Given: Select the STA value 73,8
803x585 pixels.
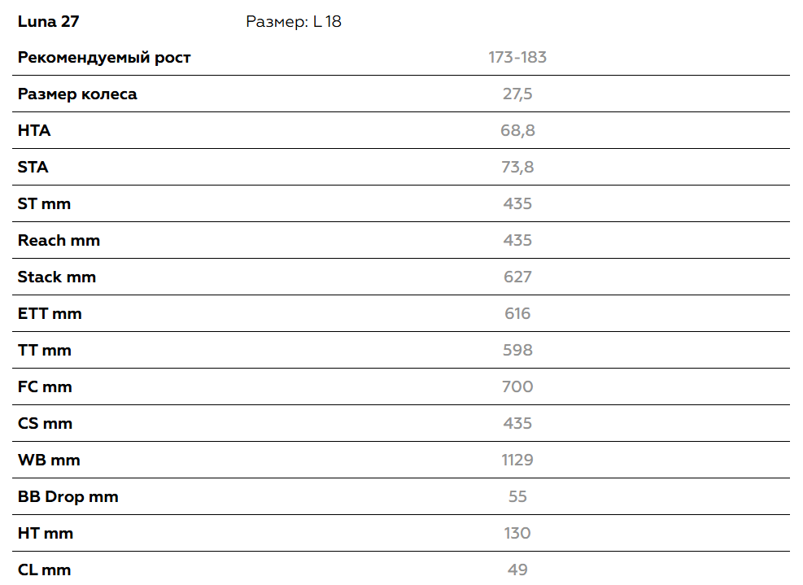Looking at the screenshot, I should coord(517,168).
